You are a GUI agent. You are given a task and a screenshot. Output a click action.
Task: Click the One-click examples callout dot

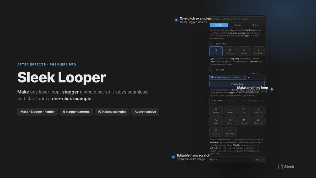click(x=176, y=20)
